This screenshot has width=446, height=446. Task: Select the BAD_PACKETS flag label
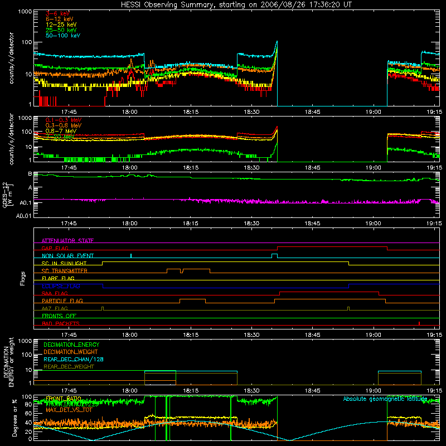tap(61, 323)
